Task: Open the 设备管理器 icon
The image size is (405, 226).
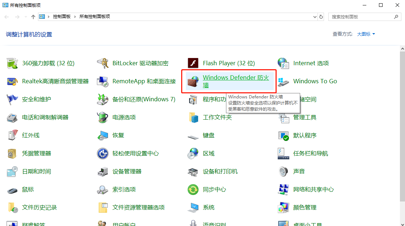Action: (x=103, y=172)
